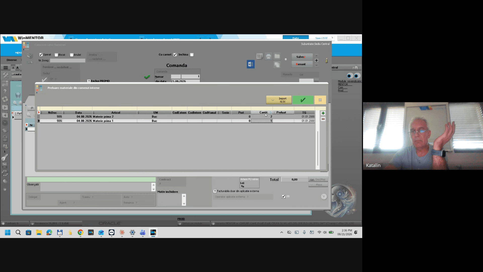Expand the round chevron button near bottom right
This screenshot has height=272, width=483.
point(324,197)
